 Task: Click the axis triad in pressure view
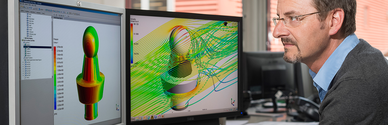117,107
